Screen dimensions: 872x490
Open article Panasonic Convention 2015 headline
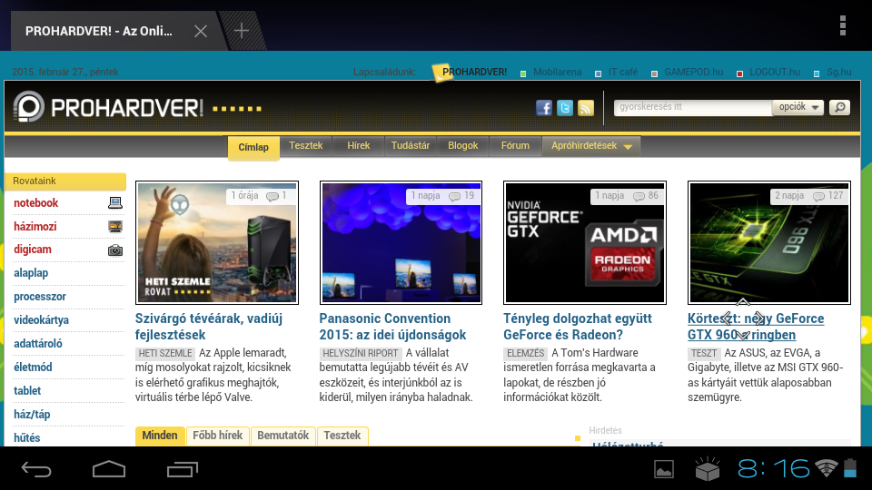click(x=392, y=327)
